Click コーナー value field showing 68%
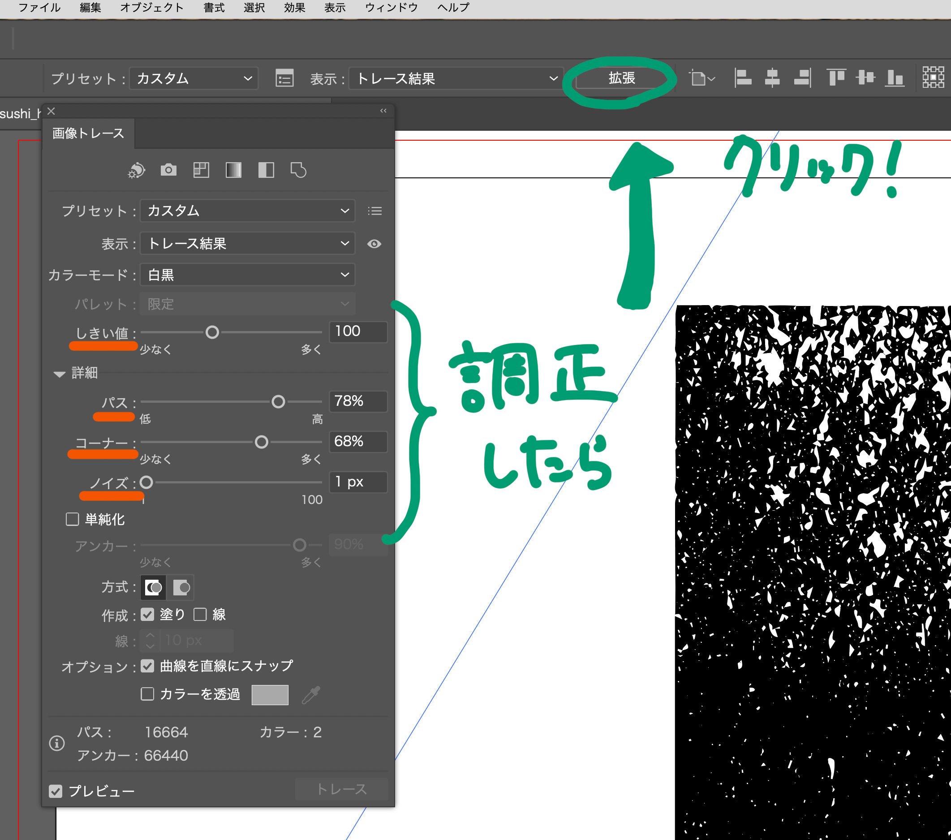 [358, 441]
